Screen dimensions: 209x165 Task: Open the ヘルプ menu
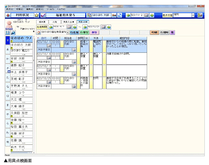pyautogui.click(x=61, y=9)
